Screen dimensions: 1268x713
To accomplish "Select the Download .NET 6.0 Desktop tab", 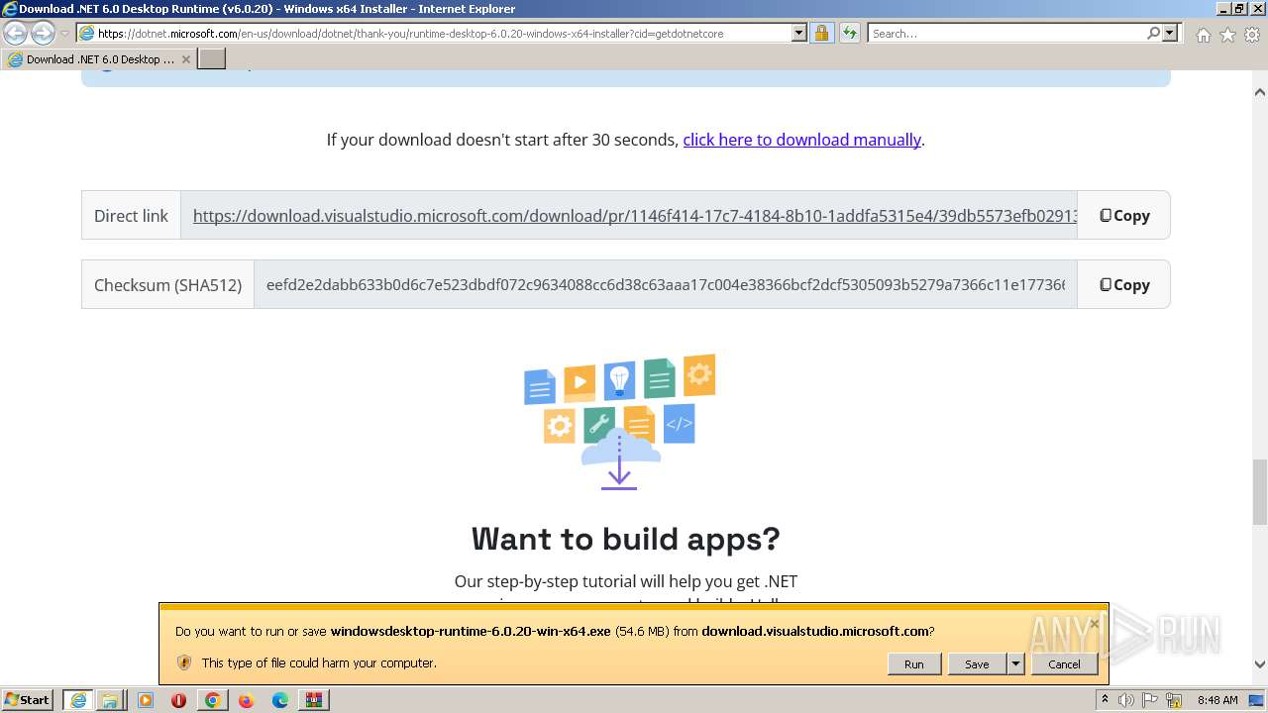I will pyautogui.click(x=99, y=59).
